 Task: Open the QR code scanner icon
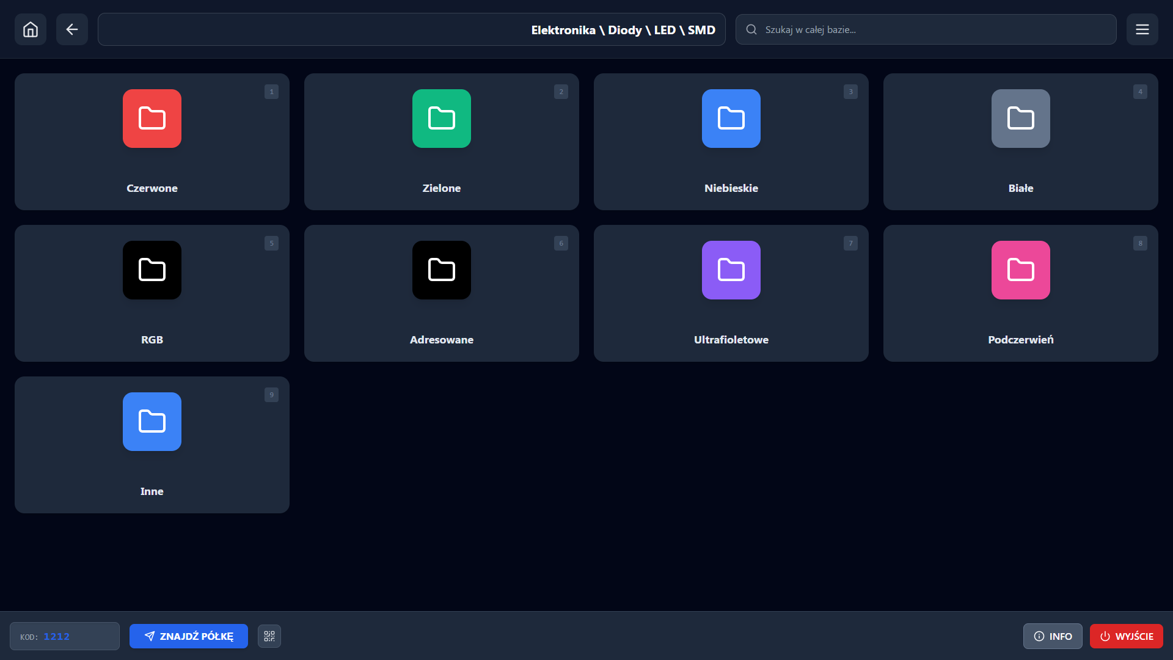[269, 636]
